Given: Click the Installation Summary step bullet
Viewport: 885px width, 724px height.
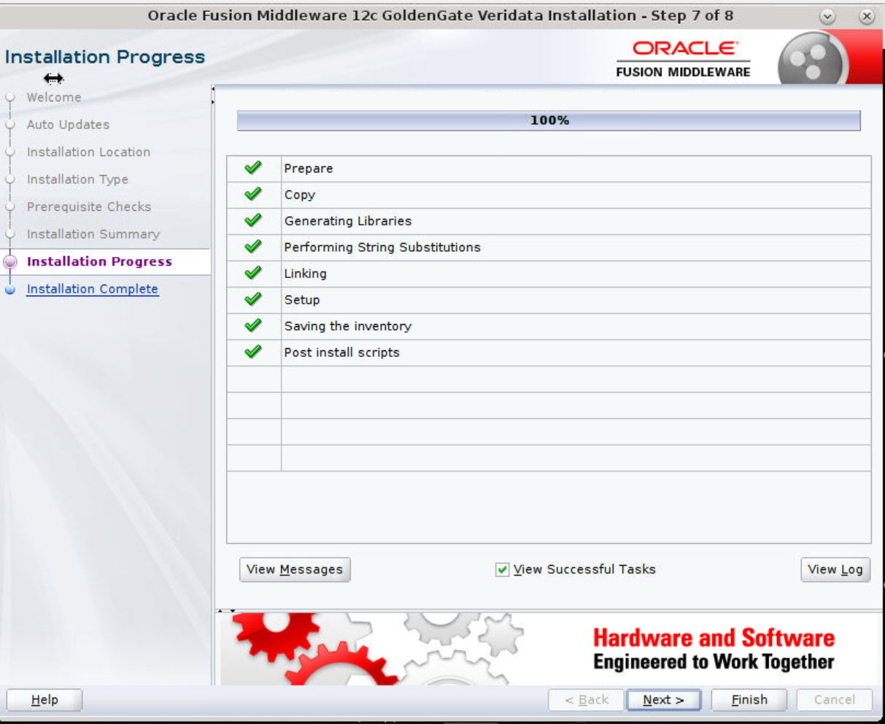Looking at the screenshot, I should pyautogui.click(x=10, y=234).
